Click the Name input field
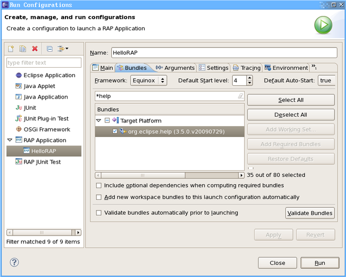Image resolution: width=346 pixels, height=277 pixels. pos(224,53)
